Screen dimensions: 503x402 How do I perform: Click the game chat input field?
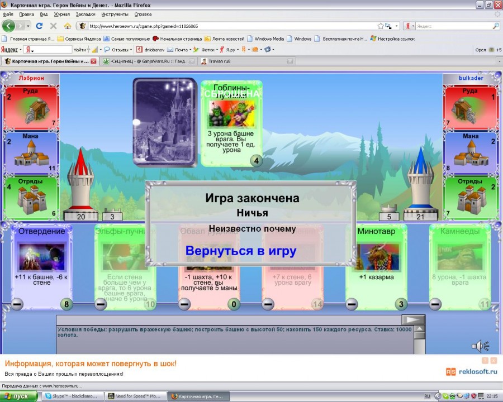click(229, 320)
